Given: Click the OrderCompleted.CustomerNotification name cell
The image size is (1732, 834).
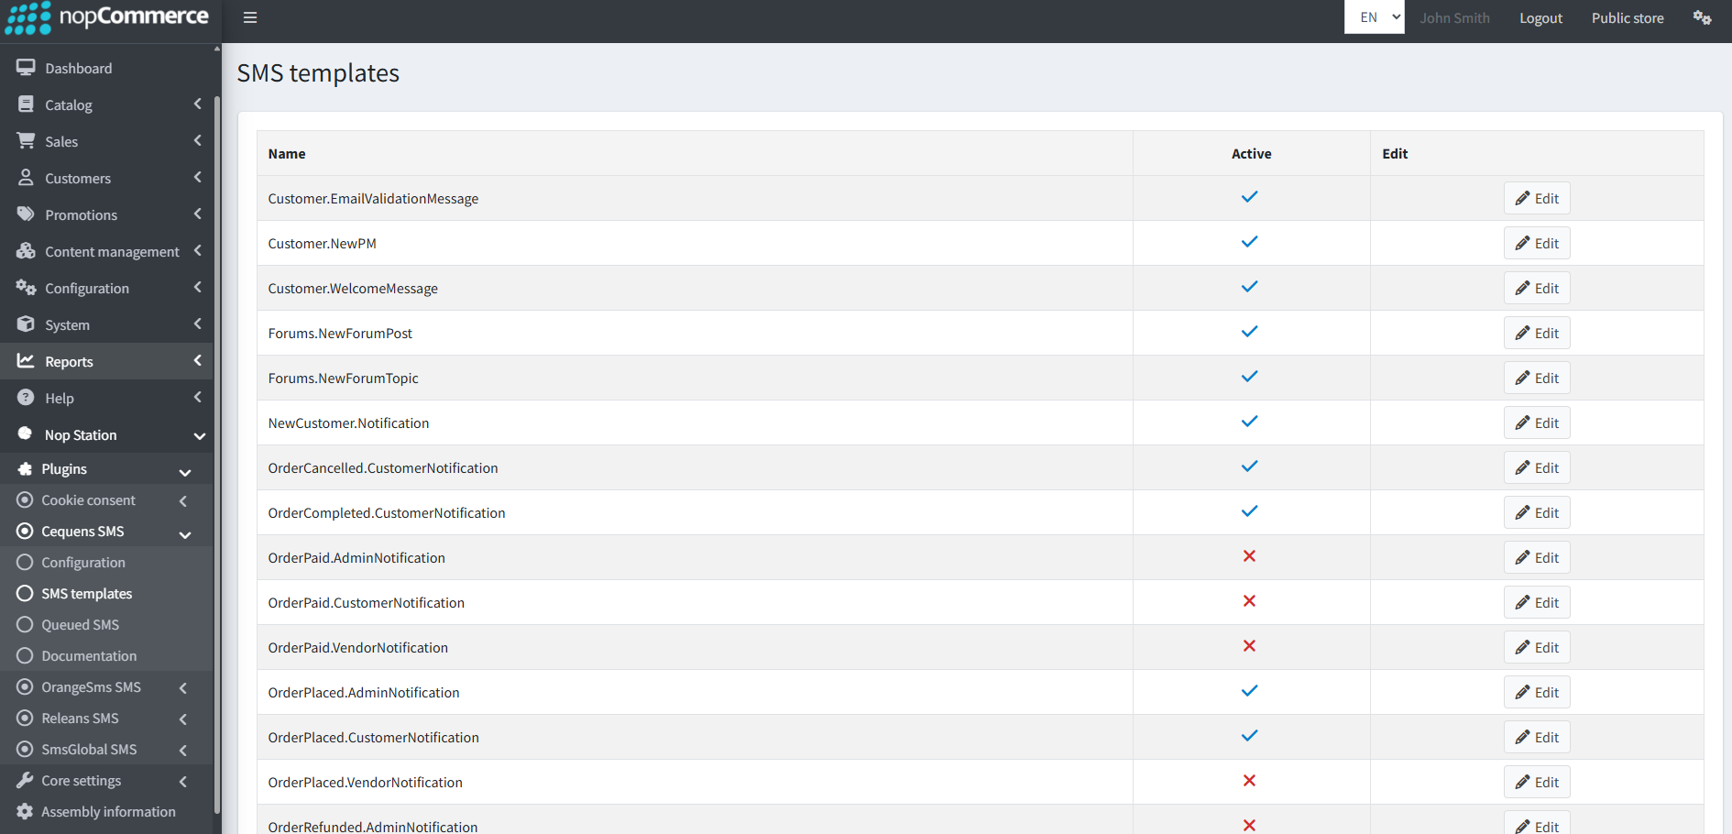Looking at the screenshot, I should click(x=695, y=512).
